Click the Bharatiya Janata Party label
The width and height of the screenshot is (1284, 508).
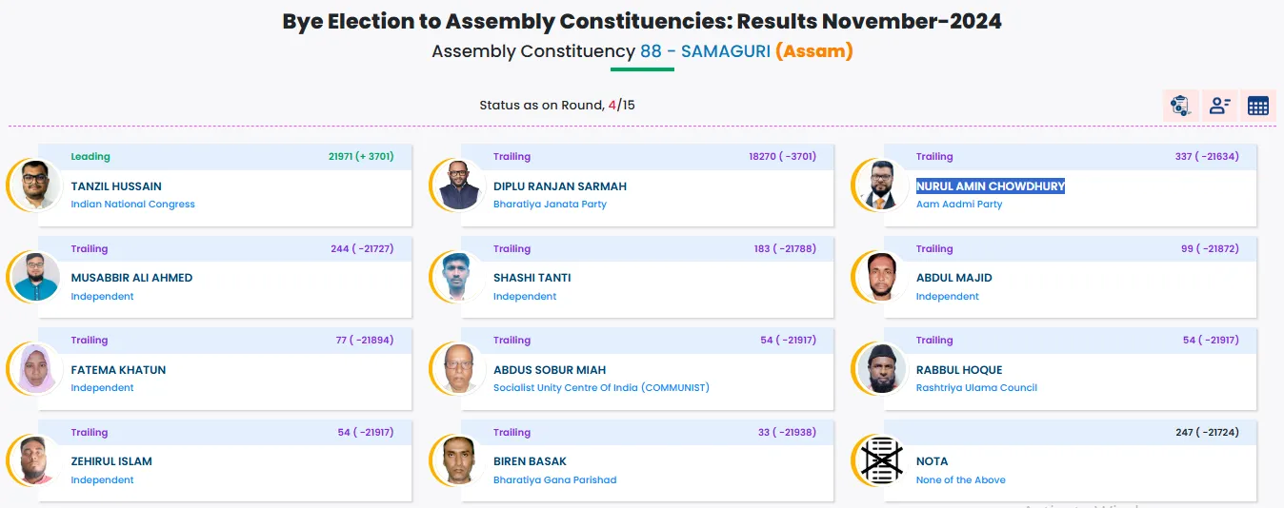(x=550, y=205)
